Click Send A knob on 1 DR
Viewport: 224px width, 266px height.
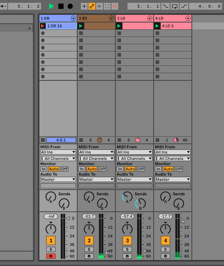[x=51, y=197]
